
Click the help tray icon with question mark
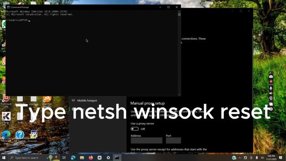tap(234, 158)
